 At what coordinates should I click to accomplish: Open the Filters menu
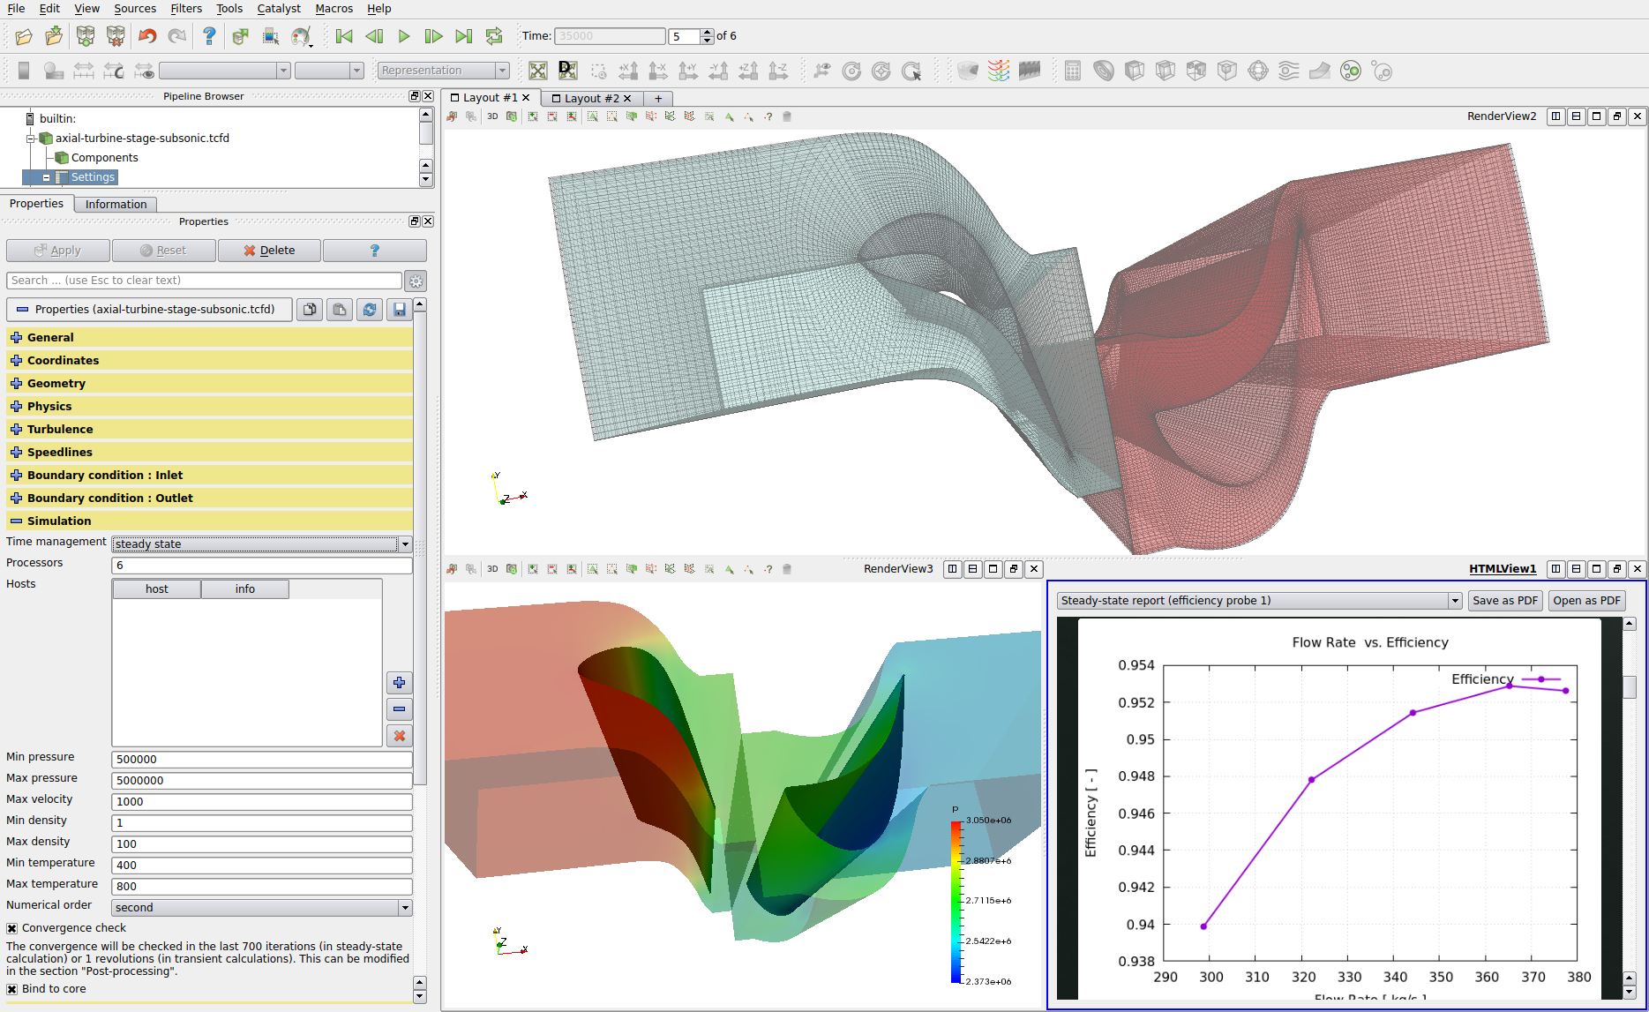coord(185,9)
